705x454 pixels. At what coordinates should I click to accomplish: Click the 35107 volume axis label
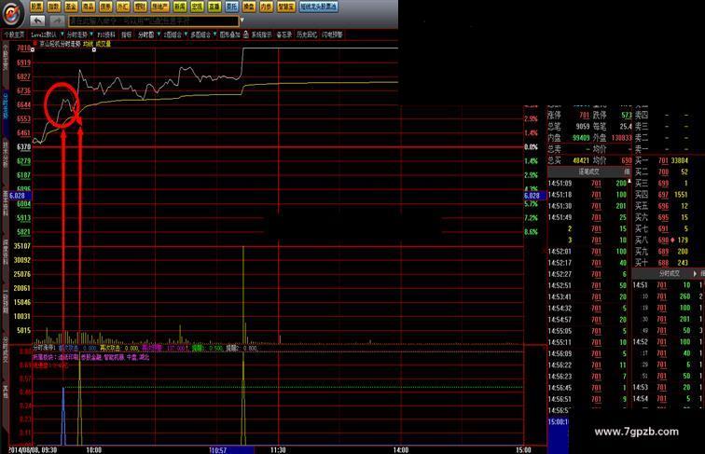click(x=22, y=246)
